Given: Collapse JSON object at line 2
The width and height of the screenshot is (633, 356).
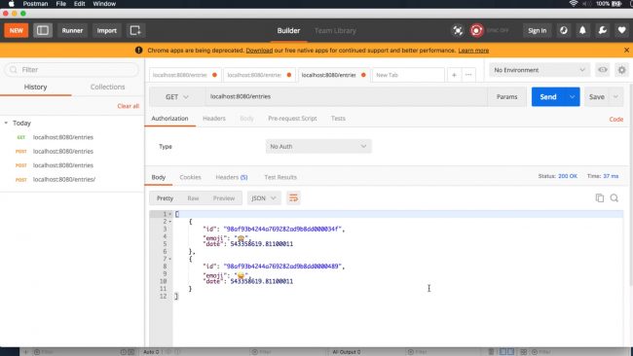Looking at the screenshot, I should tap(170, 222).
